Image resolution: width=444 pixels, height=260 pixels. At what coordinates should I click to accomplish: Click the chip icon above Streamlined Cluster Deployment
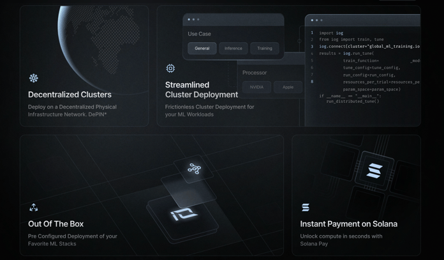170,68
